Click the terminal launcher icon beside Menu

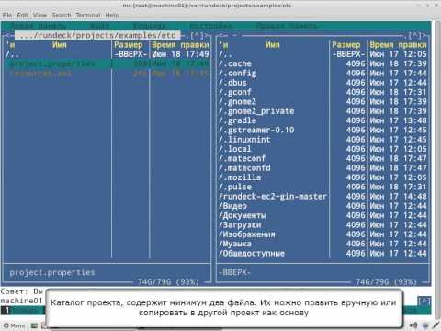(x=34, y=325)
